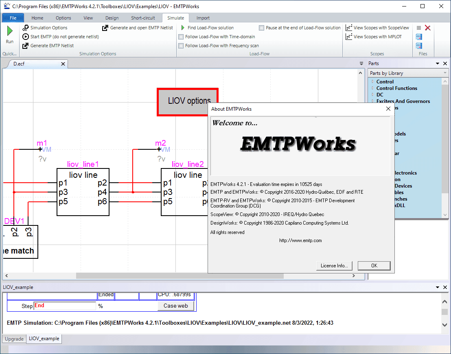The width and height of the screenshot is (451, 354).
Task: Click the Start EMTP (do not generate netlist) icon
Action: click(x=26, y=37)
